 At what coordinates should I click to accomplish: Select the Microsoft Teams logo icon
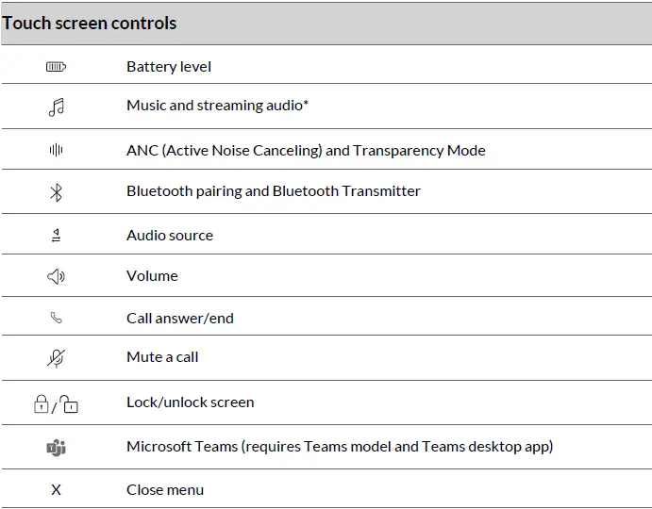point(57,448)
